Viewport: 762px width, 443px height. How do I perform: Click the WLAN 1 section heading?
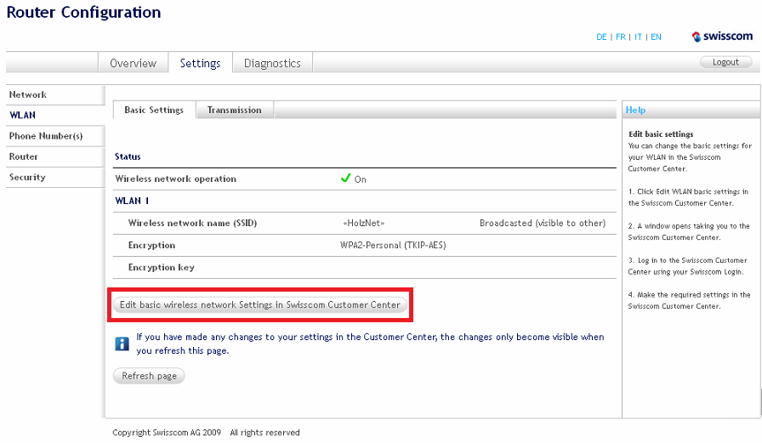tap(132, 201)
